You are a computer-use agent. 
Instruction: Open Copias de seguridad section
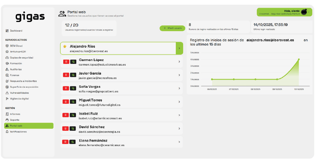(21, 58)
